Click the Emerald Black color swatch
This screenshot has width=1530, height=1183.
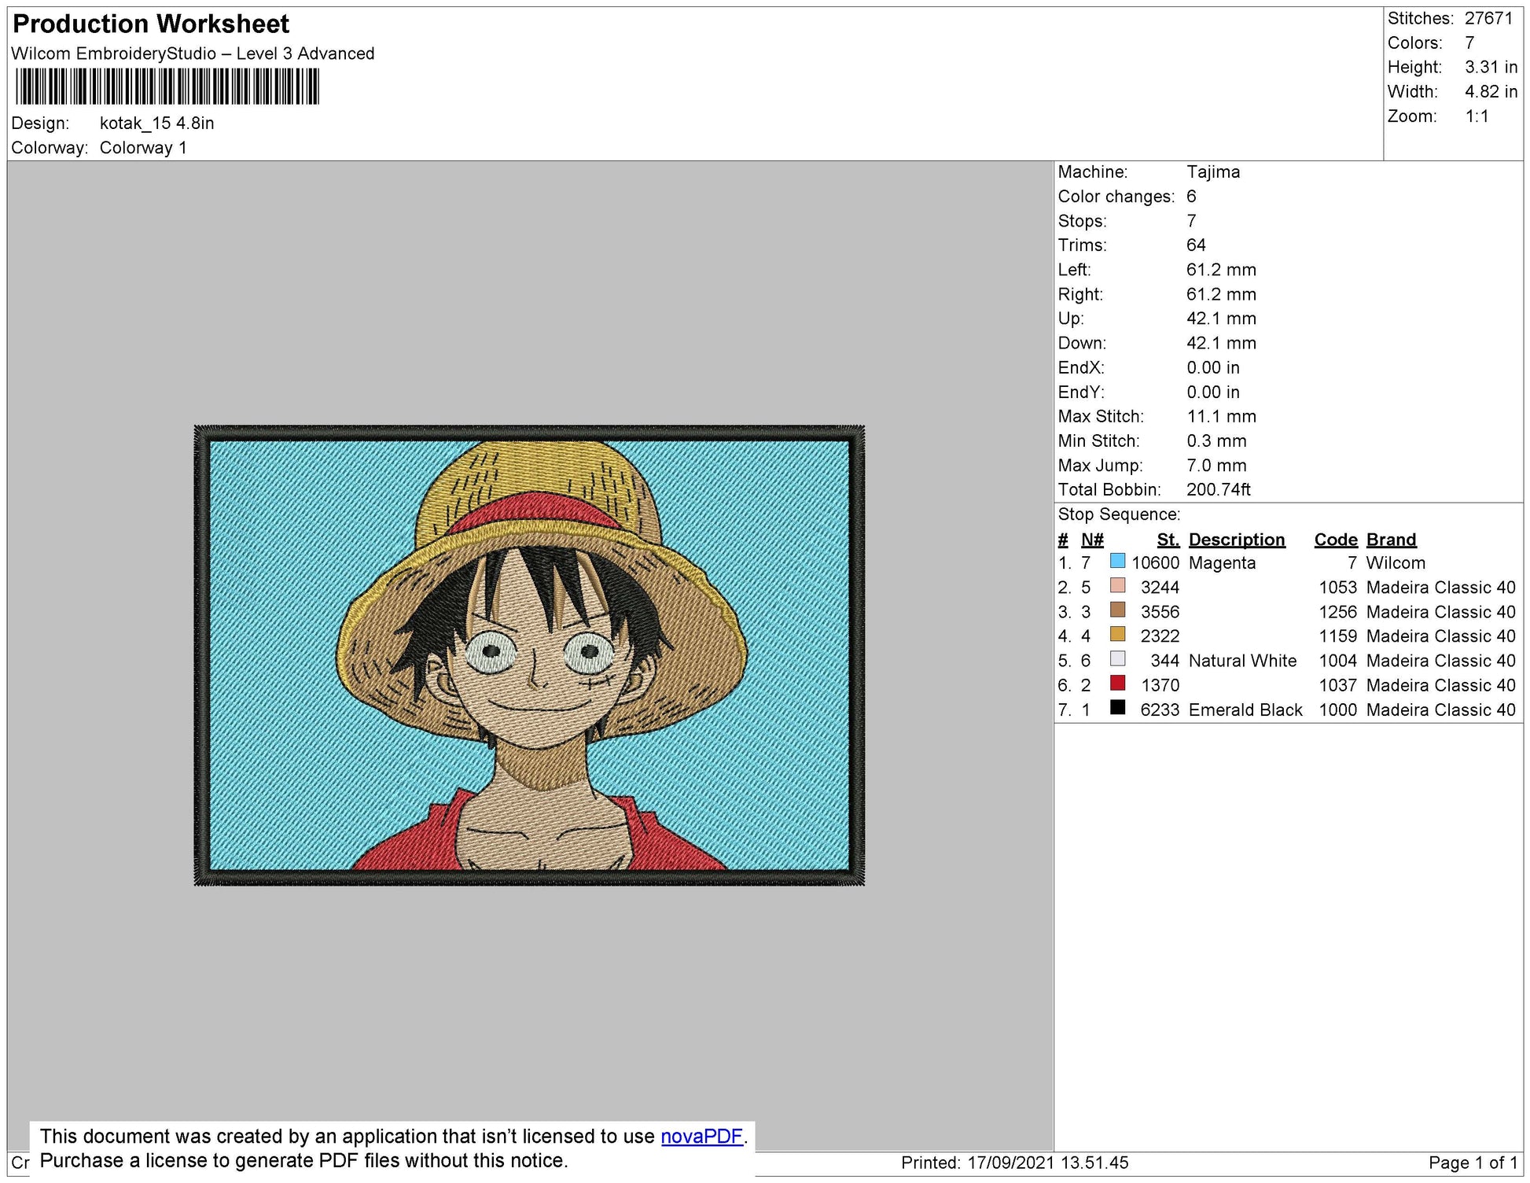(x=1117, y=708)
